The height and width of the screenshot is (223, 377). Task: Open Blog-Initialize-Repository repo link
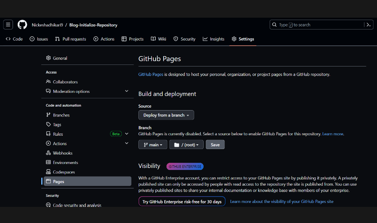coord(93,25)
